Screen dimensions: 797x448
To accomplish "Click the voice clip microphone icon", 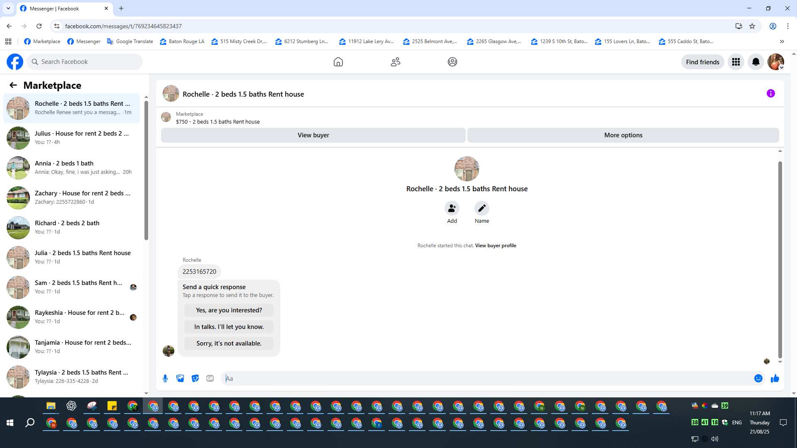I will pyautogui.click(x=165, y=378).
